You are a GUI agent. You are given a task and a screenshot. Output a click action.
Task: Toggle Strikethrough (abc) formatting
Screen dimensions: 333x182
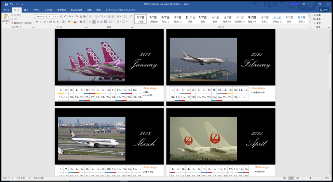50,22
